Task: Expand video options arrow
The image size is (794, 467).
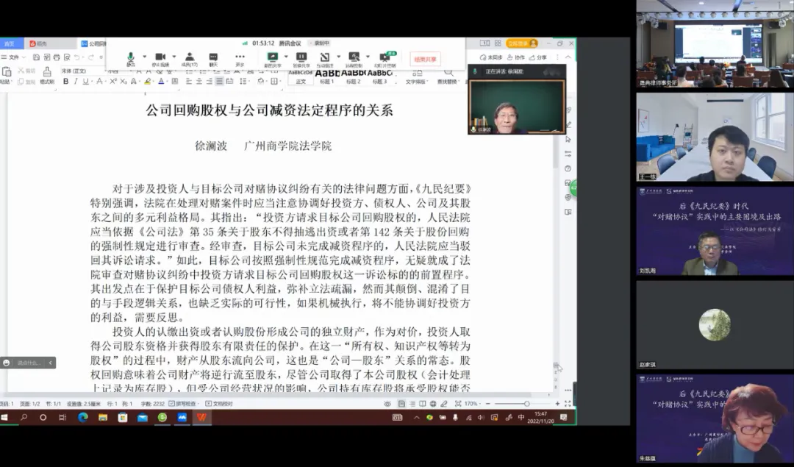Action: click(174, 57)
